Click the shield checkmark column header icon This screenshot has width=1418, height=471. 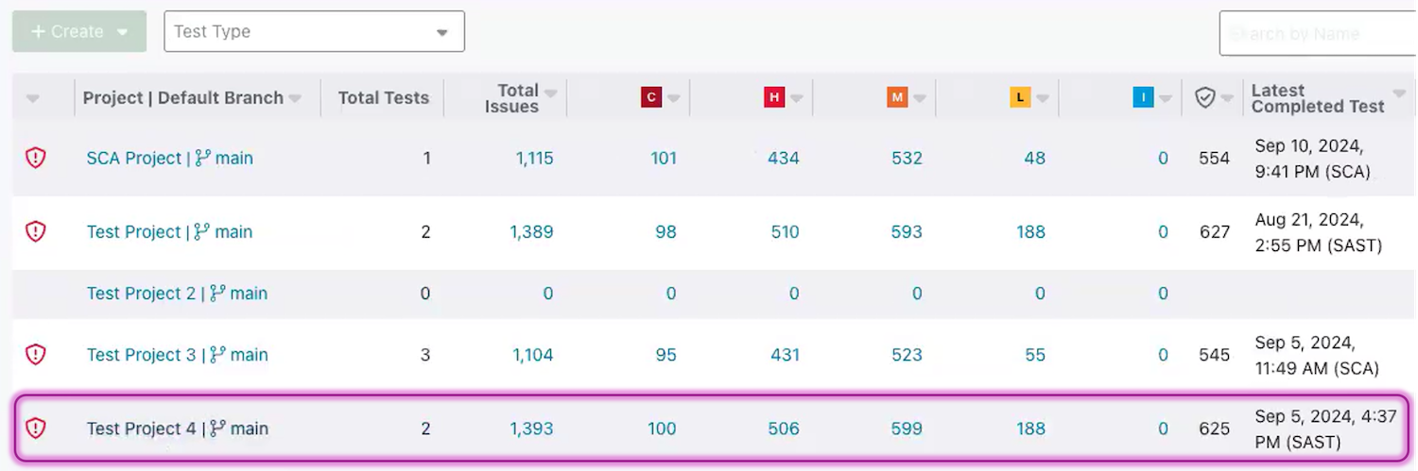[1204, 97]
